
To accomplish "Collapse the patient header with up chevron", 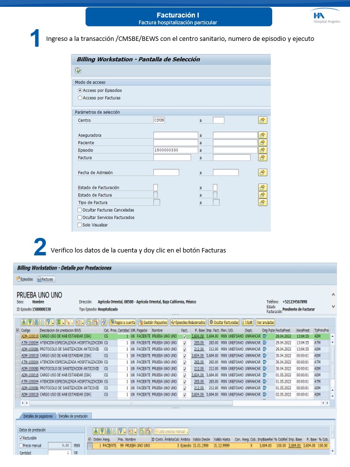I will pyautogui.click(x=333, y=295).
